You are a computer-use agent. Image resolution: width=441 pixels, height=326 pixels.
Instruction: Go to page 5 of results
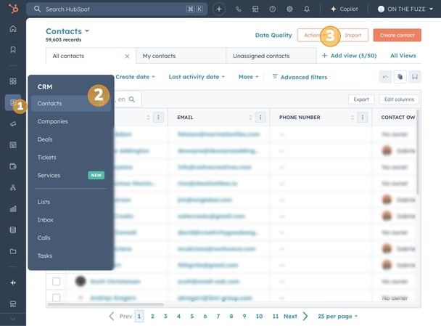point(191,316)
